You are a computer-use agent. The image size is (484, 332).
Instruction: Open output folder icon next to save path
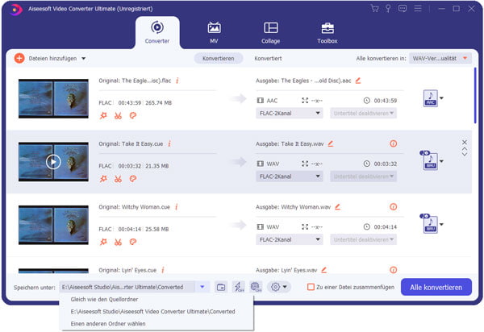tap(220, 287)
